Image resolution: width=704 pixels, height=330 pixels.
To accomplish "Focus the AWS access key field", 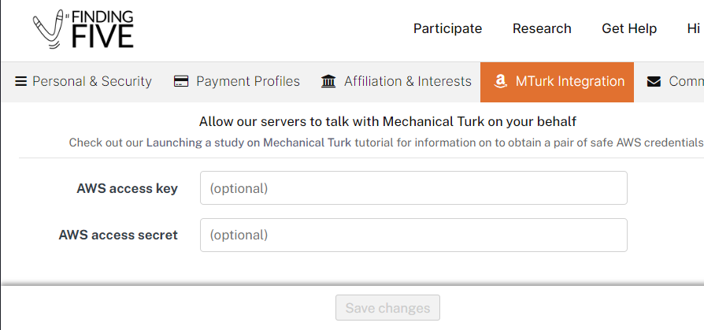I will (413, 187).
